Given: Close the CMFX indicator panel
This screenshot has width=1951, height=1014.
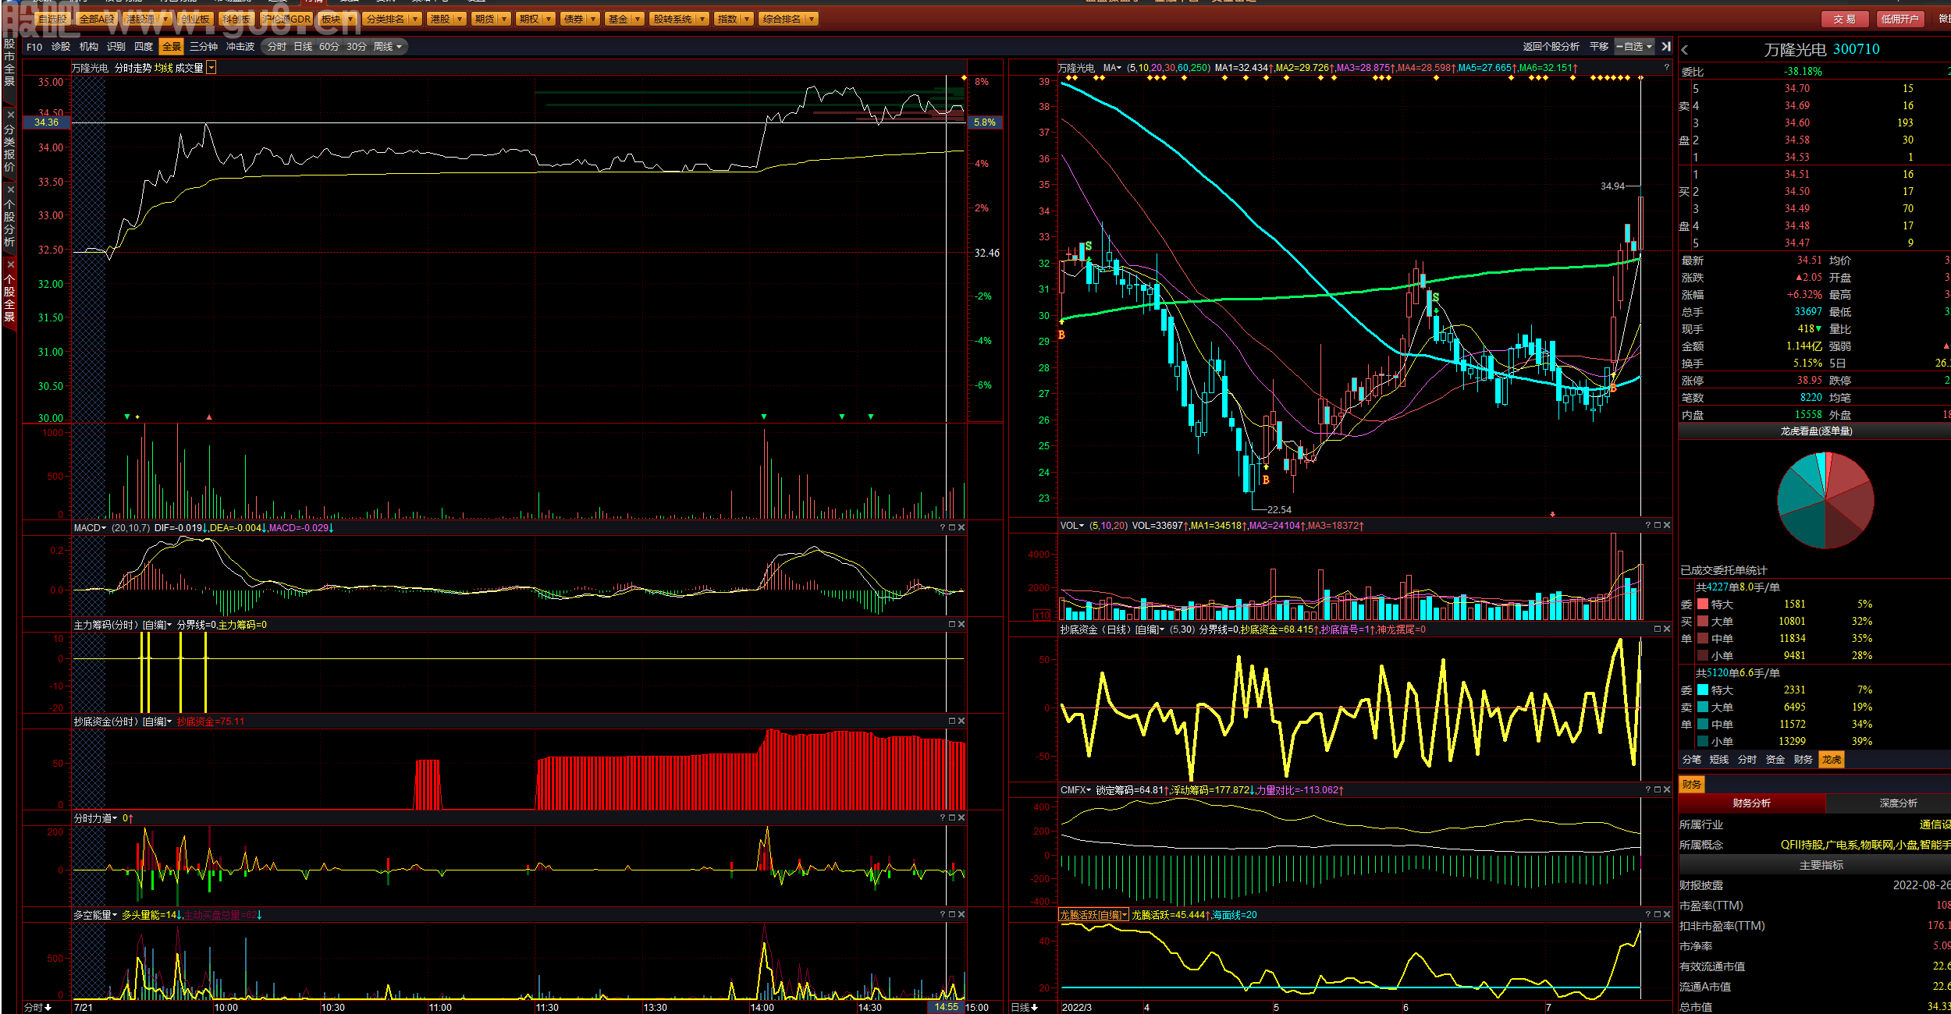Looking at the screenshot, I should (x=1667, y=790).
